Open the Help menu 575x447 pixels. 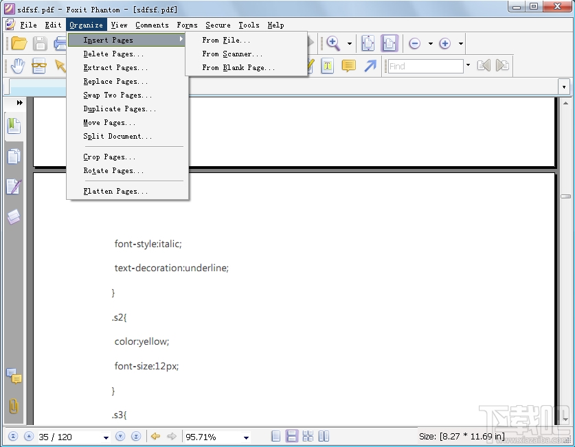click(275, 25)
